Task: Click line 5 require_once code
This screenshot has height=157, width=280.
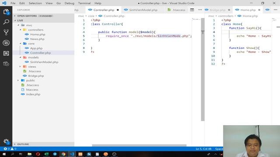Action: [149, 36]
